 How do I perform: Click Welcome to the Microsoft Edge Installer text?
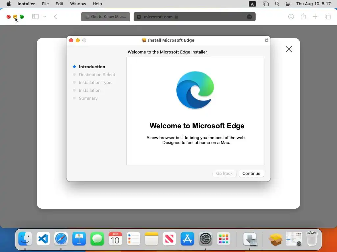click(168, 52)
